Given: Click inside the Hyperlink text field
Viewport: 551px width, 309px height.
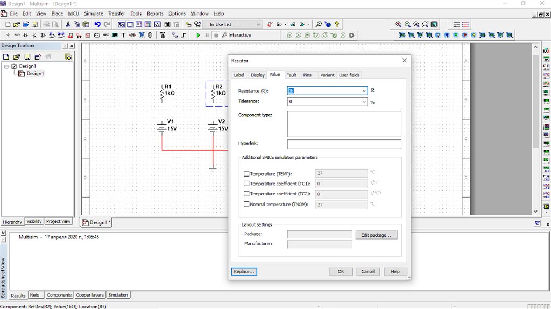Looking at the screenshot, I should tap(344, 144).
